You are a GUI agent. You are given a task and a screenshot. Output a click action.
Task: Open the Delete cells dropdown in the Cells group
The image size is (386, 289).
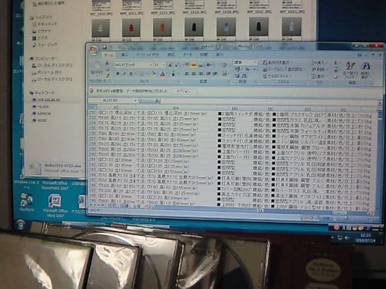click(320, 70)
